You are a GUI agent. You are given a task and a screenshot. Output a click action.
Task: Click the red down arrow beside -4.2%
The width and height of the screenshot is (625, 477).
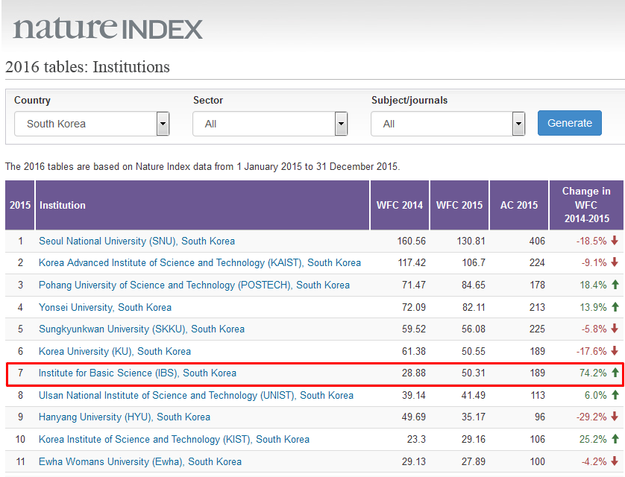point(615,461)
